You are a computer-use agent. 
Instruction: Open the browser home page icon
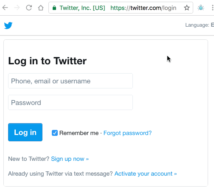click(41, 8)
